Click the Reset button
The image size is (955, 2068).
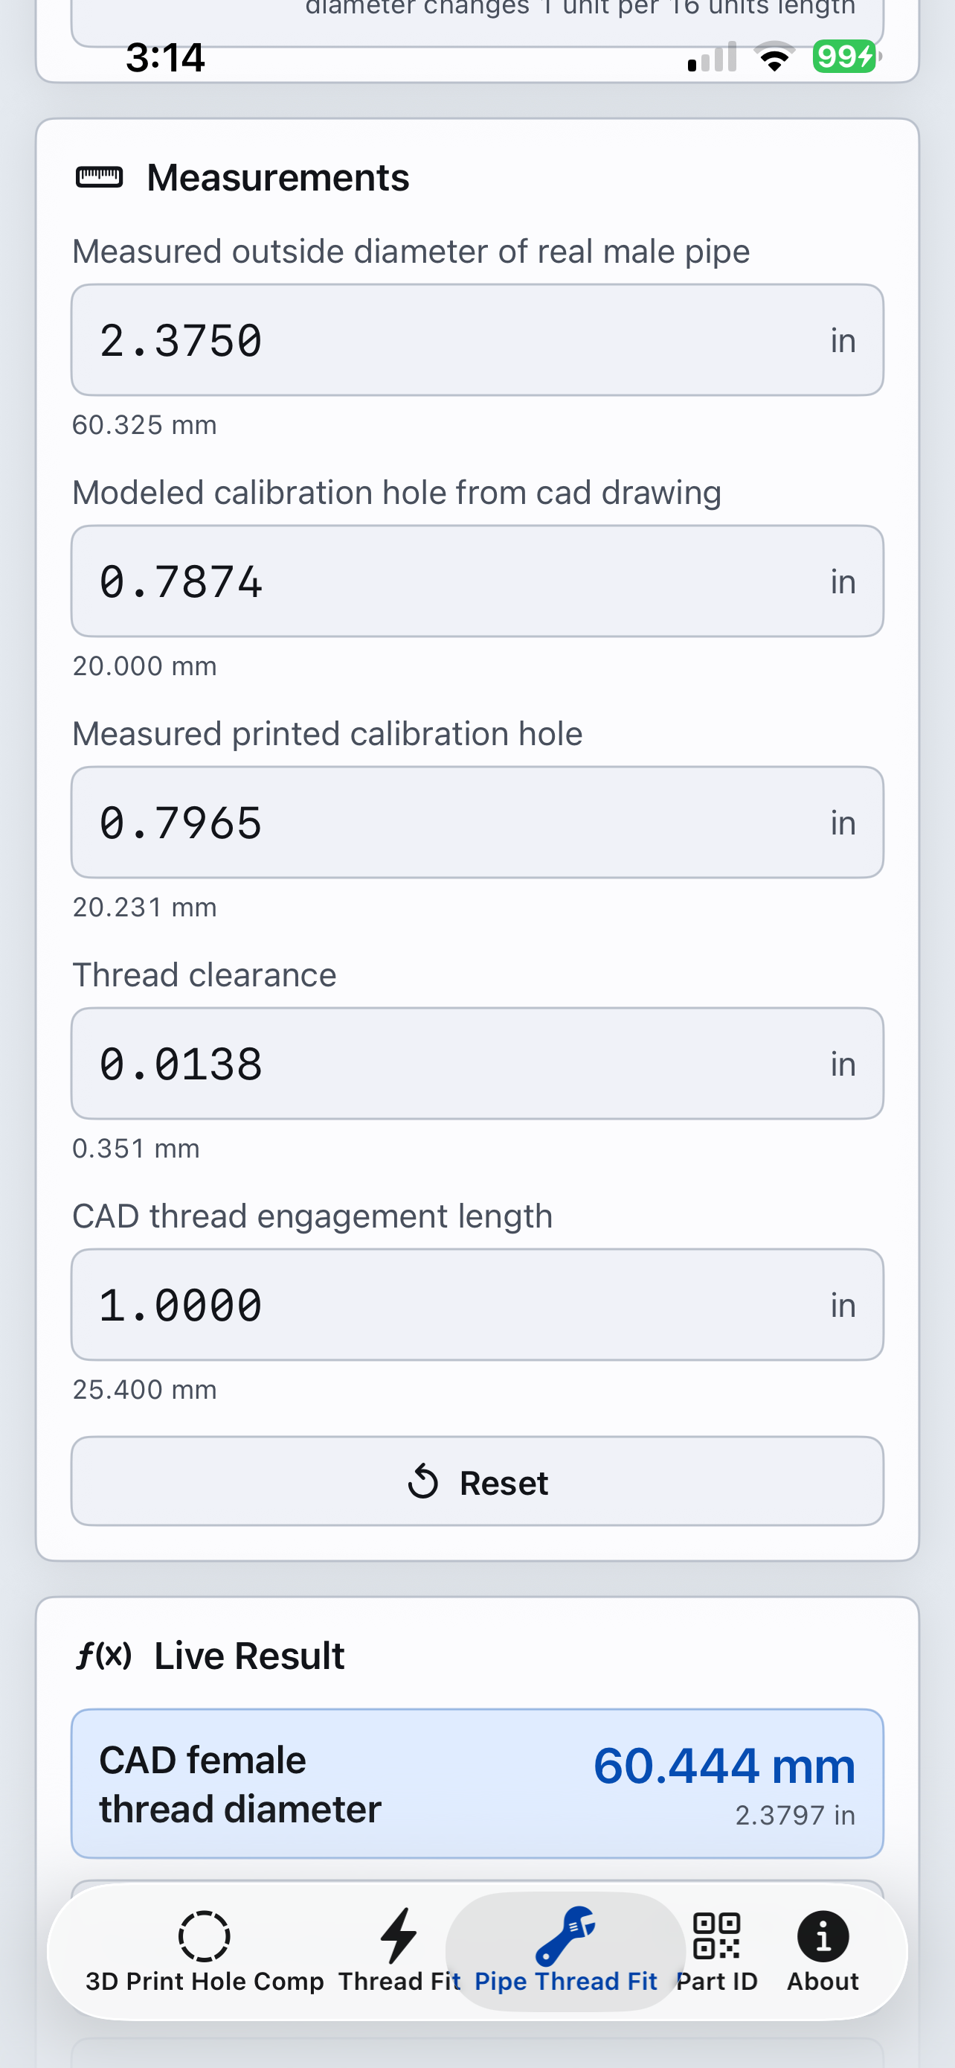tap(477, 1481)
